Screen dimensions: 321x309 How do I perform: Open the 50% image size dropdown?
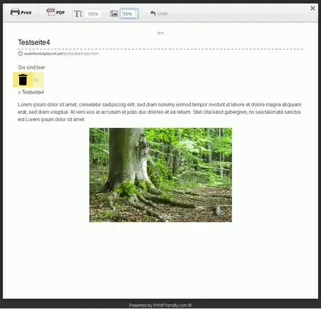tap(129, 14)
